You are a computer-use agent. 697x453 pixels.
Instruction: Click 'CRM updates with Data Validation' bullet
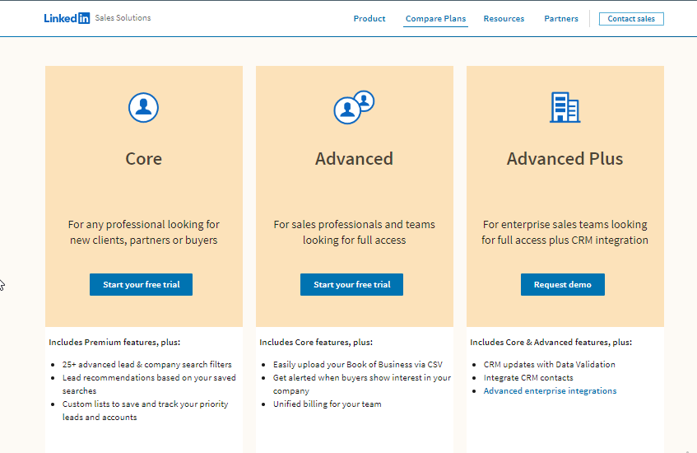550,364
